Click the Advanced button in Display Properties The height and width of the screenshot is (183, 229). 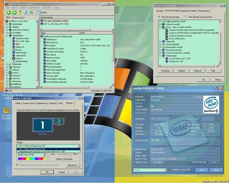[73, 165]
